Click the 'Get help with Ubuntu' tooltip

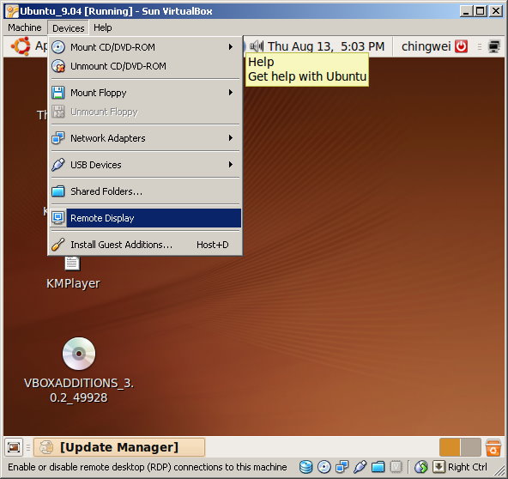tap(307, 70)
